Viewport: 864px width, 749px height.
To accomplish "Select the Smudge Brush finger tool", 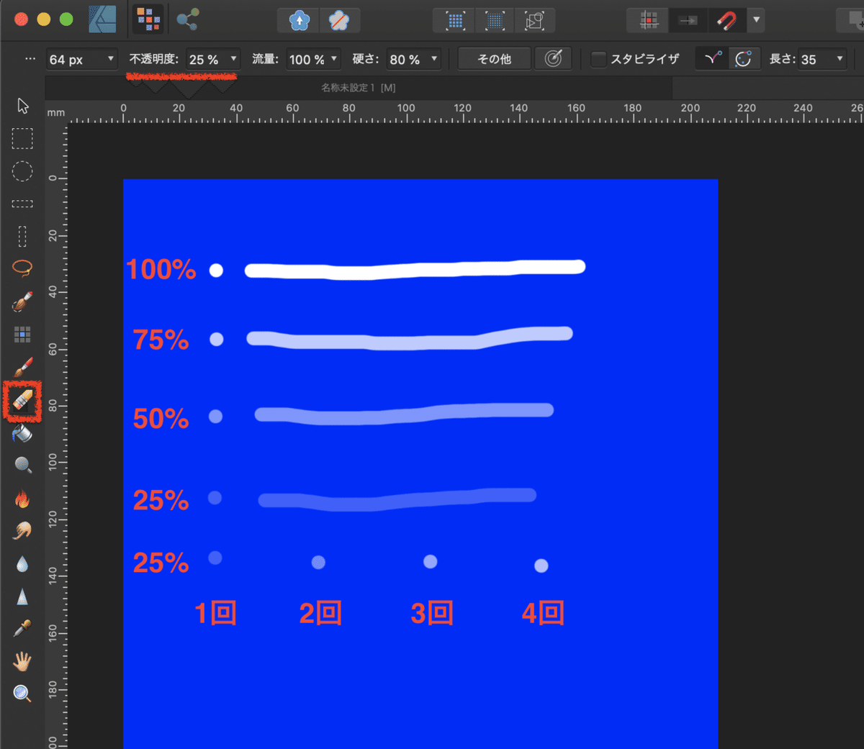I will point(22,531).
